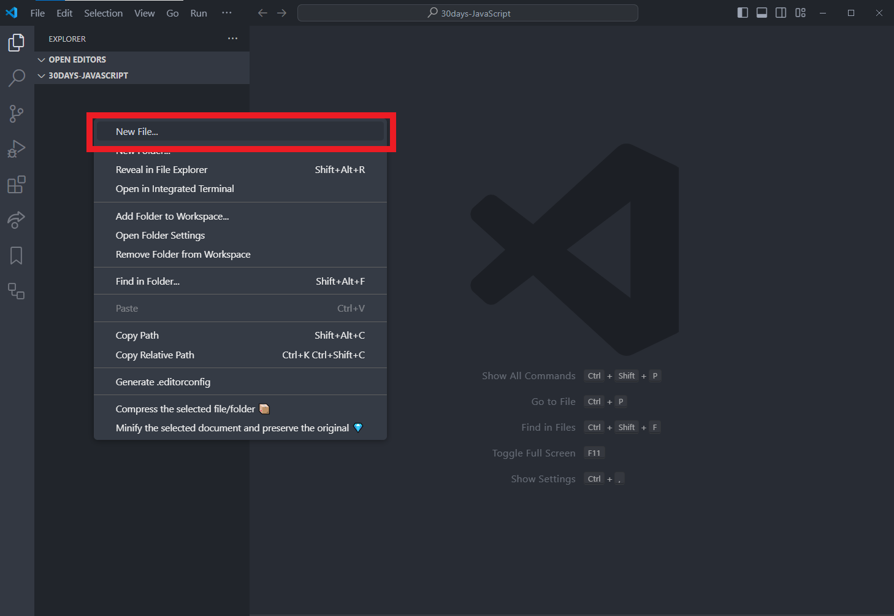Screen dimensions: 894x616
Task: Click the Go to File hint text
Action: click(553, 402)
